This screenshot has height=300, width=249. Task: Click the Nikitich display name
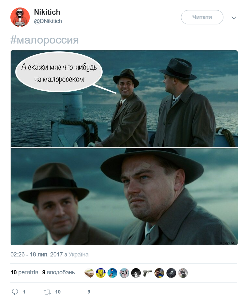coord(47,12)
